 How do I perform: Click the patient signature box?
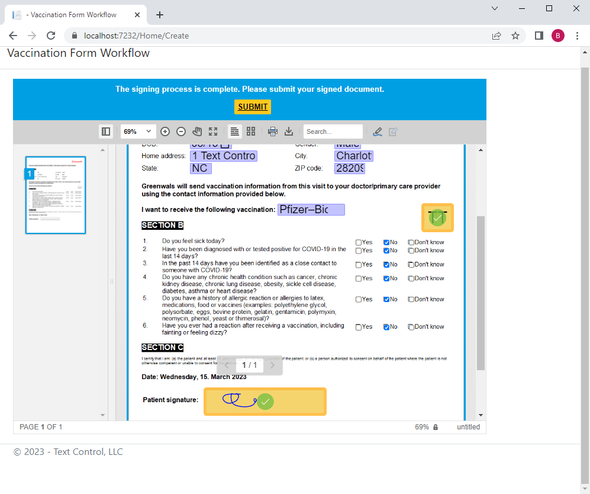265,402
